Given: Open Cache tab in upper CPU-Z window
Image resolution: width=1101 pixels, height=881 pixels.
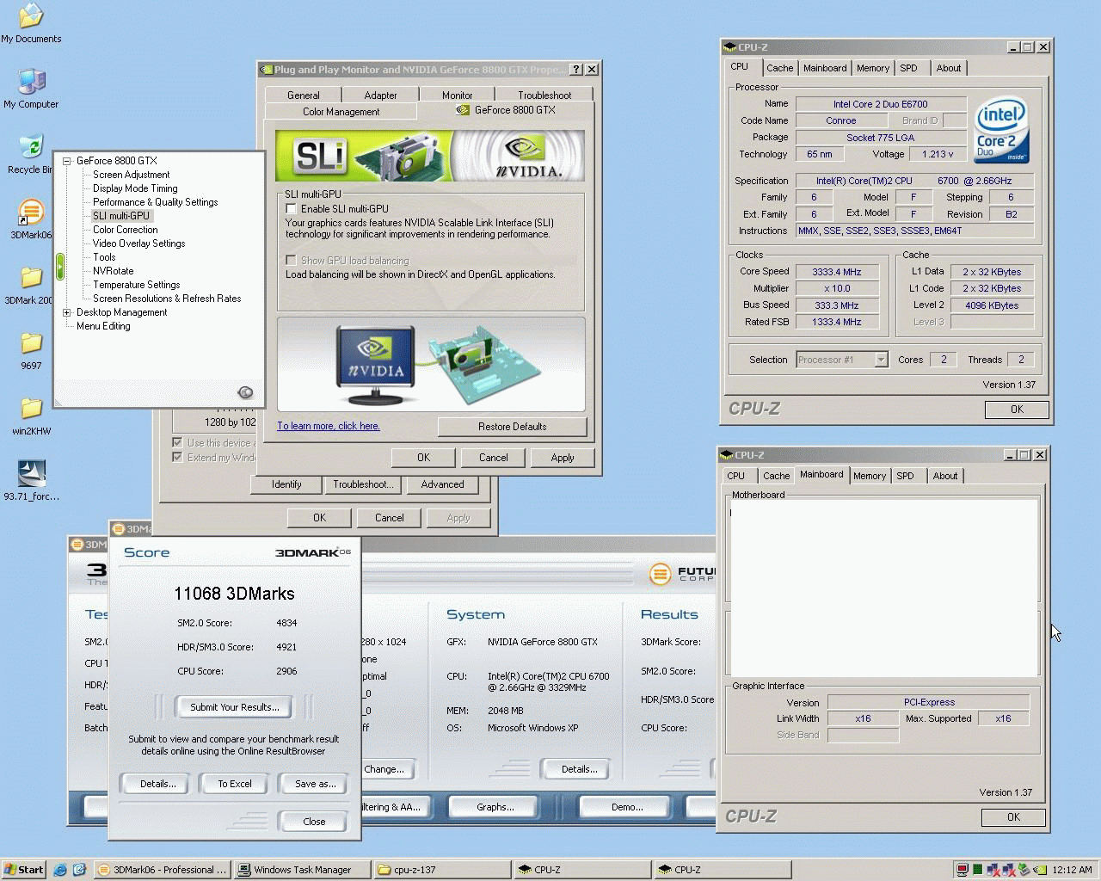Looking at the screenshot, I should pyautogui.click(x=779, y=68).
